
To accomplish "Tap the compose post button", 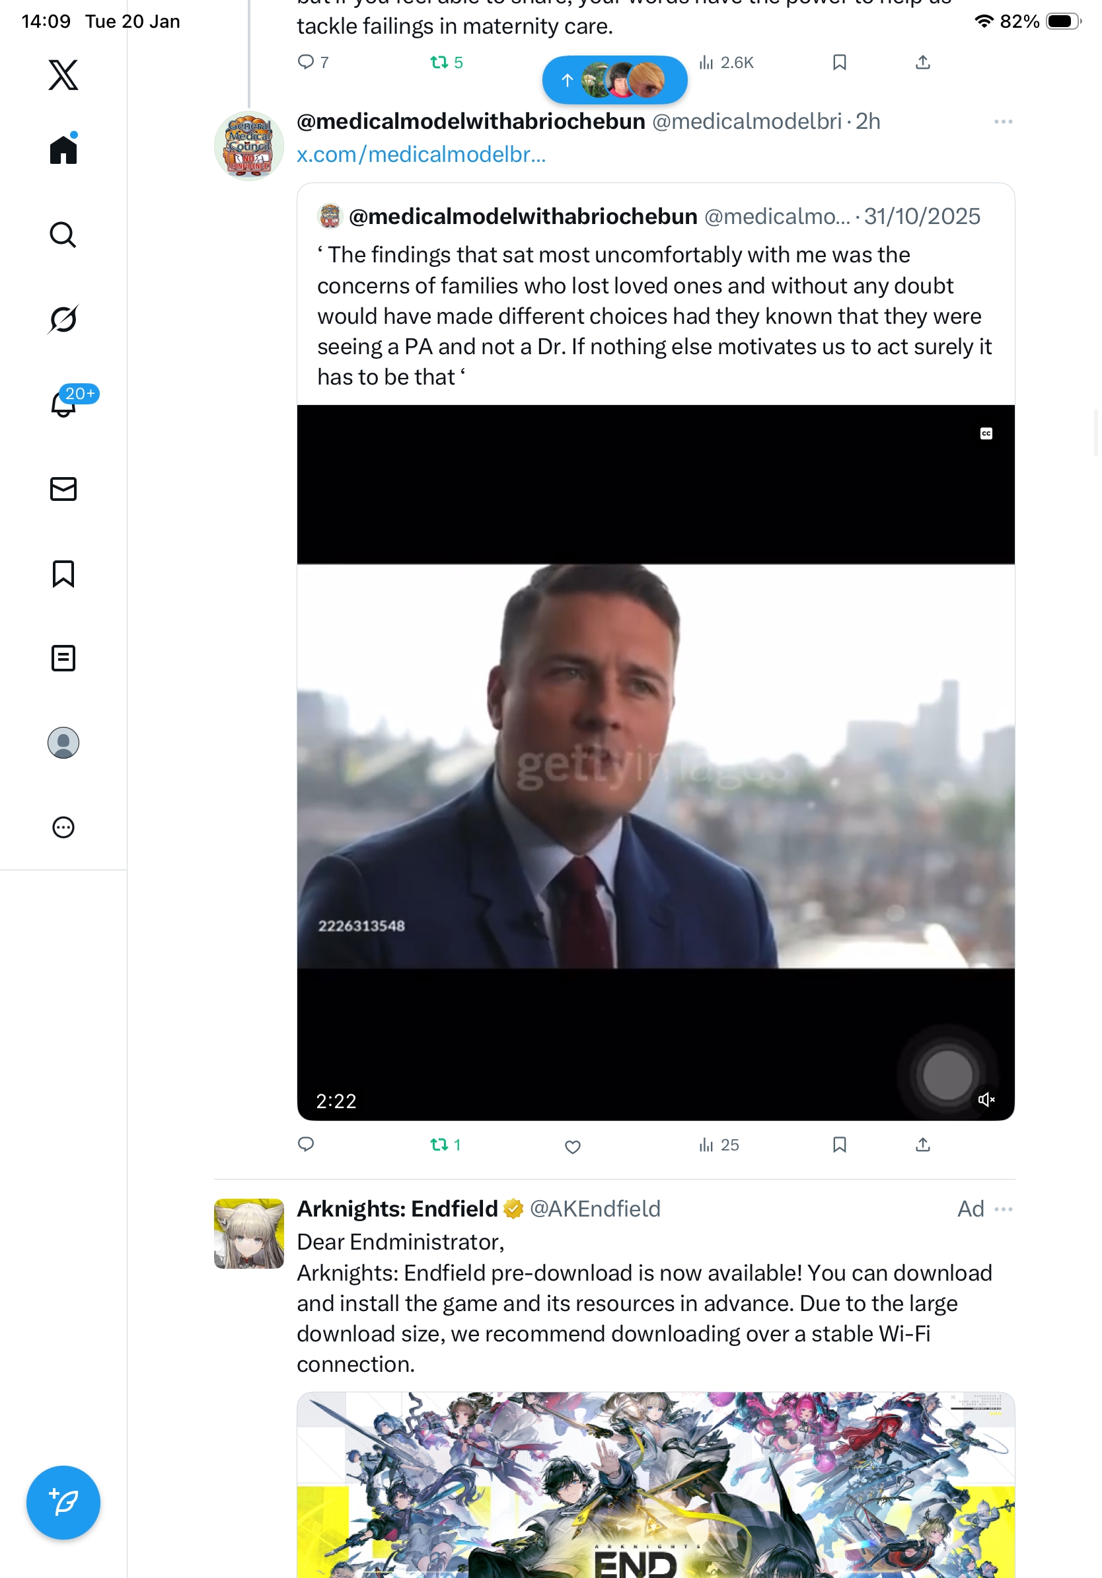I will point(63,1503).
